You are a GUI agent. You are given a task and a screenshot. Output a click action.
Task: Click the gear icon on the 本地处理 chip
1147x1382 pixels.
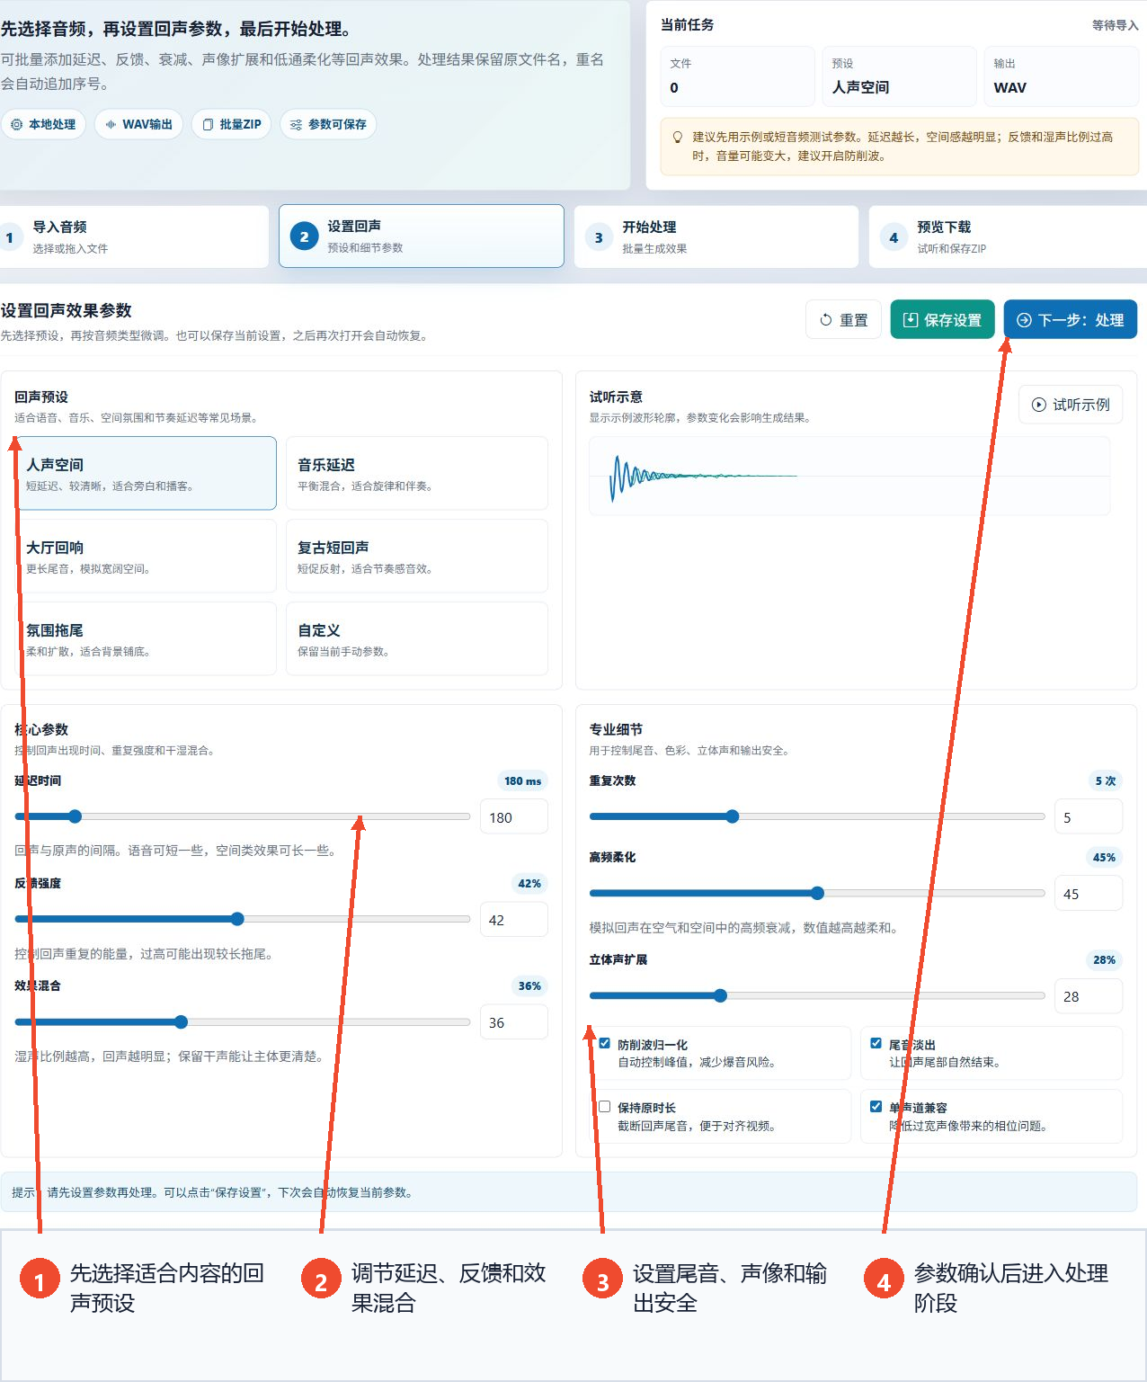(16, 124)
